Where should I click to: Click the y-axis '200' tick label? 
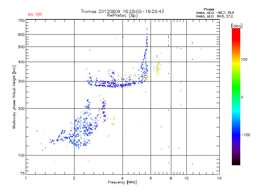click(x=21, y=109)
